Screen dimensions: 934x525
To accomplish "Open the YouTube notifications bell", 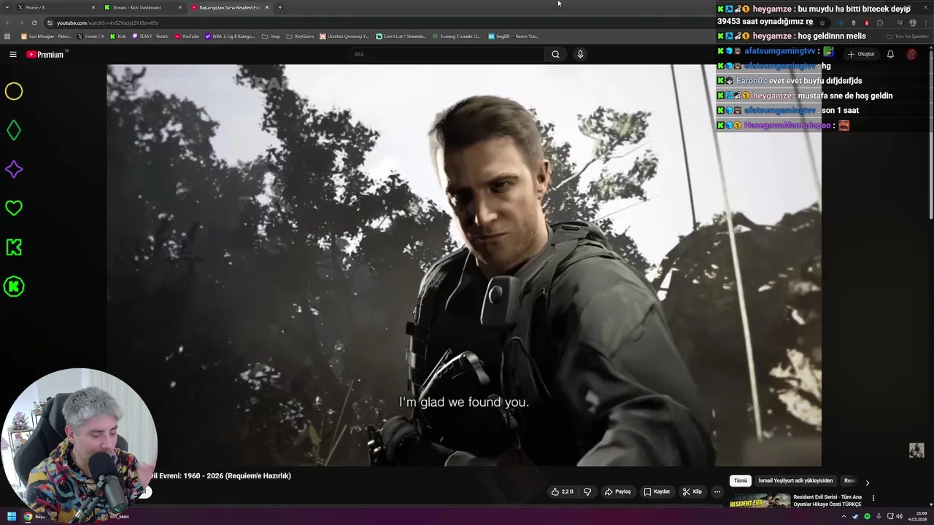I will click(x=890, y=54).
